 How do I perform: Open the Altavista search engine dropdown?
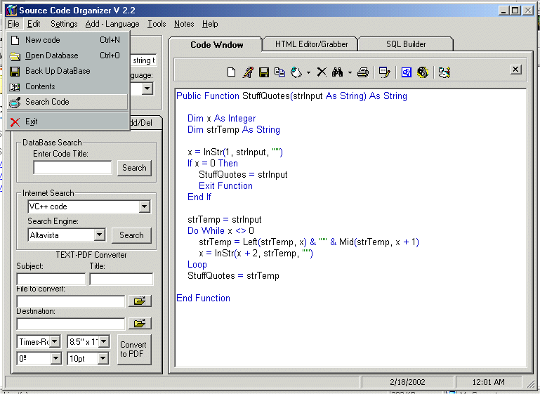click(x=99, y=235)
